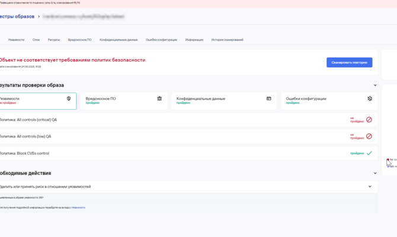The height and width of the screenshot is (237, 397).
Task: Collapse the Необходимые действия section
Action: 375,173
